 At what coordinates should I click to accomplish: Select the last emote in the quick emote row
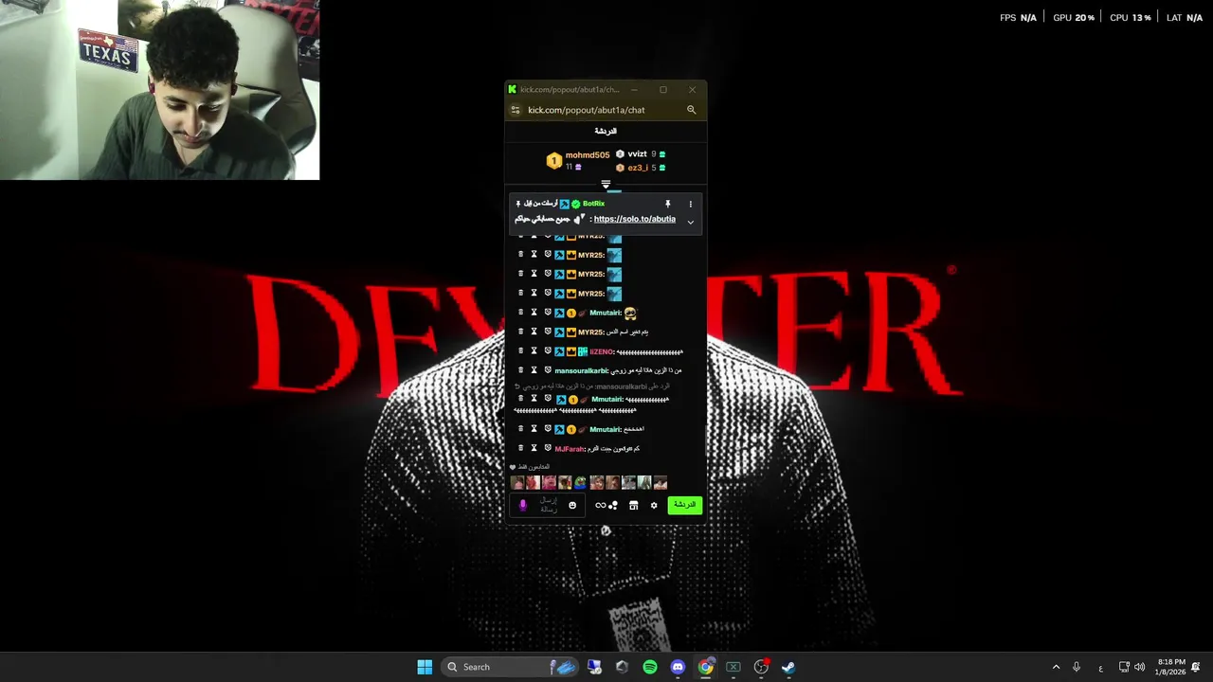(x=661, y=483)
